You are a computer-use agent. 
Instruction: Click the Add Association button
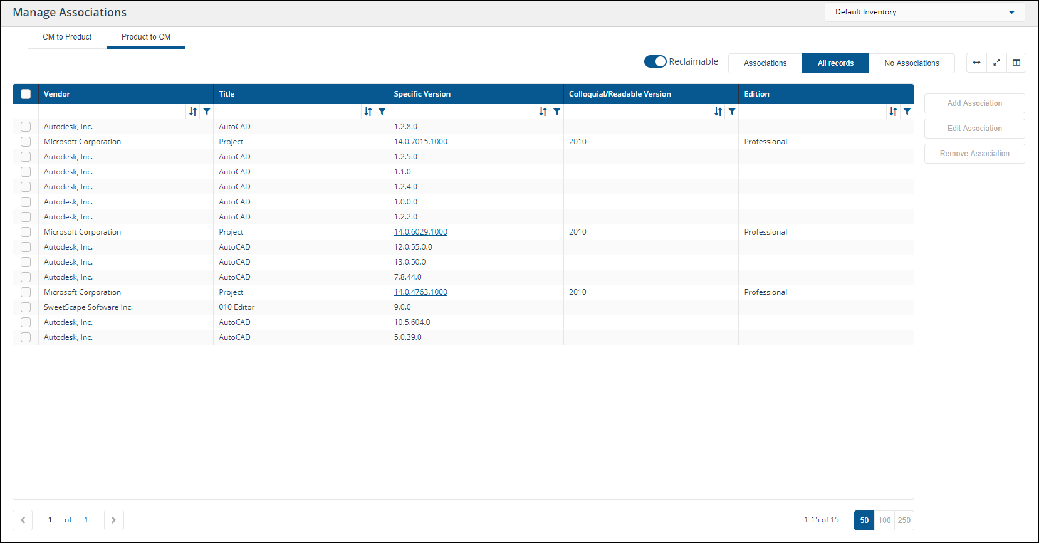coord(974,103)
